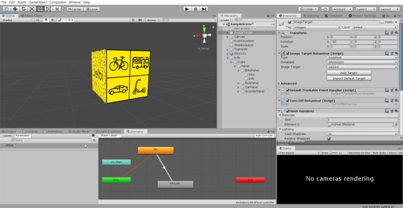The width and height of the screenshot is (403, 208).
Task: Select the Rect Transform tool
Action: tap(40, 9)
